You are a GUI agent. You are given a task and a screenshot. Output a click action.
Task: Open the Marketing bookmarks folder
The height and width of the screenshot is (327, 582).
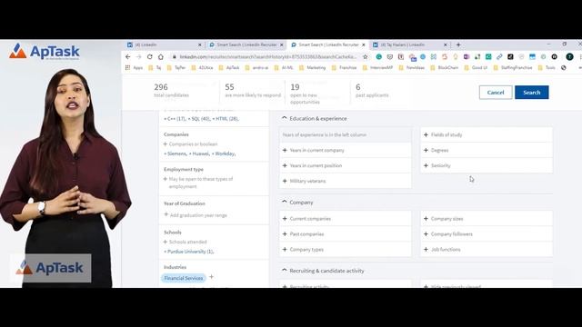tap(312, 67)
